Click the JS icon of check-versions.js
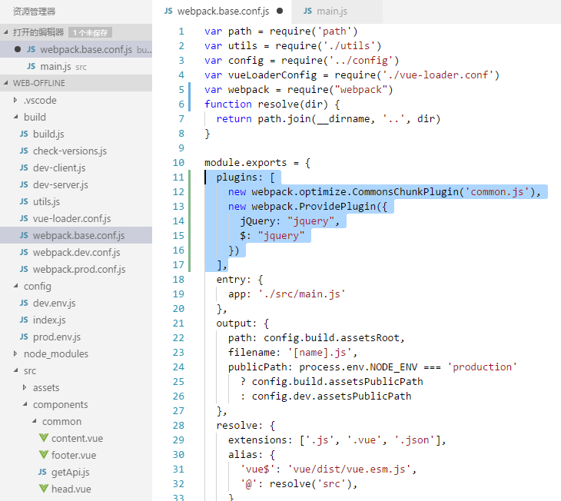This screenshot has height=501, width=561. 24,151
